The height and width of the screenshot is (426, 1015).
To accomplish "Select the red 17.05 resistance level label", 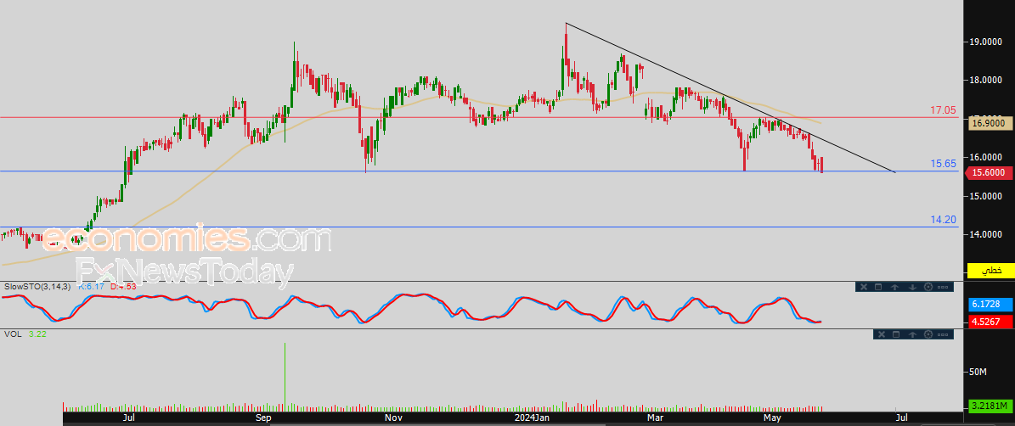I will click(x=943, y=110).
